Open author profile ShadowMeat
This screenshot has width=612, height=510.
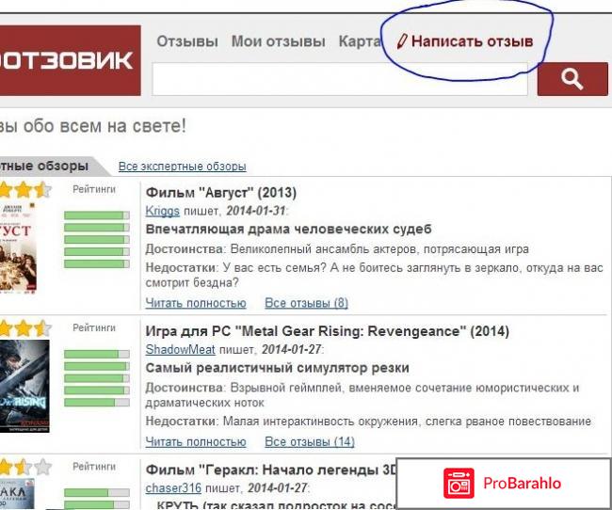(x=181, y=349)
